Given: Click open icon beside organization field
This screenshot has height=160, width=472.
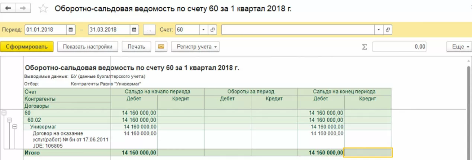Looking at the screenshot, I should click(388, 30).
